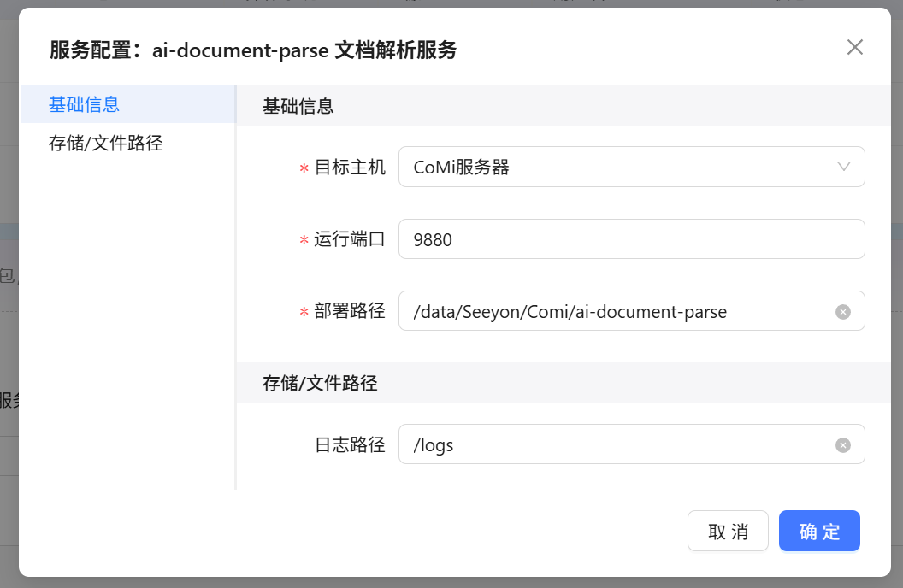903x588 pixels.
Task: Clear the 部署路径 field using its clear icon
Action: (x=843, y=312)
